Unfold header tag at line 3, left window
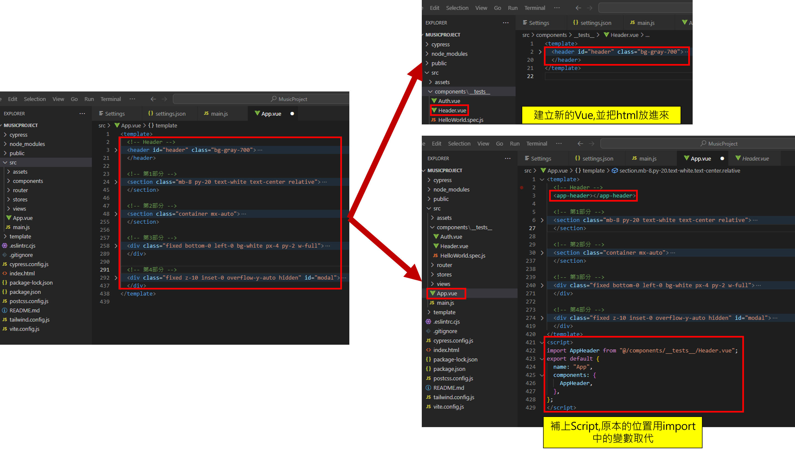Image resolution: width=795 pixels, height=451 pixels. coord(116,150)
